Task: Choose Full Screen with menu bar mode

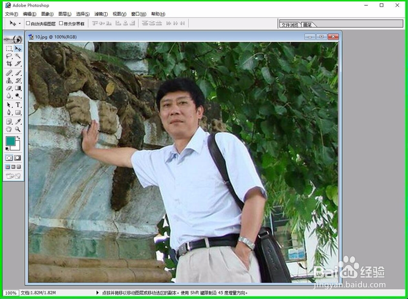Action: coord(13,167)
